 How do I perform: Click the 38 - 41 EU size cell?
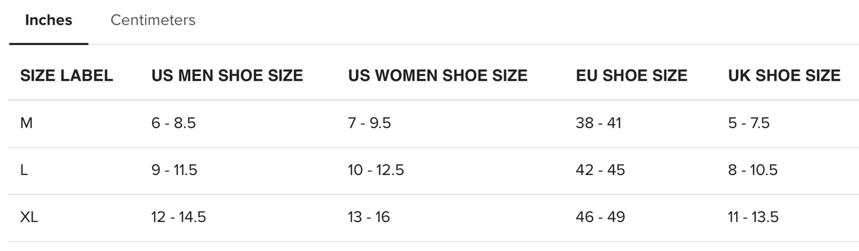[598, 123]
